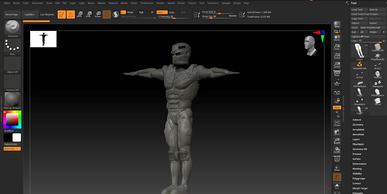The height and width of the screenshot is (194, 387).
Task: Toggle Persp perspective view
Action: click(337, 73)
